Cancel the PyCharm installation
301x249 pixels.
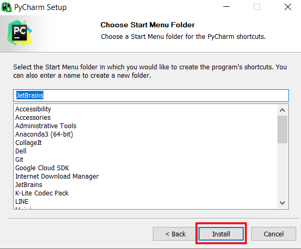pos(274,234)
